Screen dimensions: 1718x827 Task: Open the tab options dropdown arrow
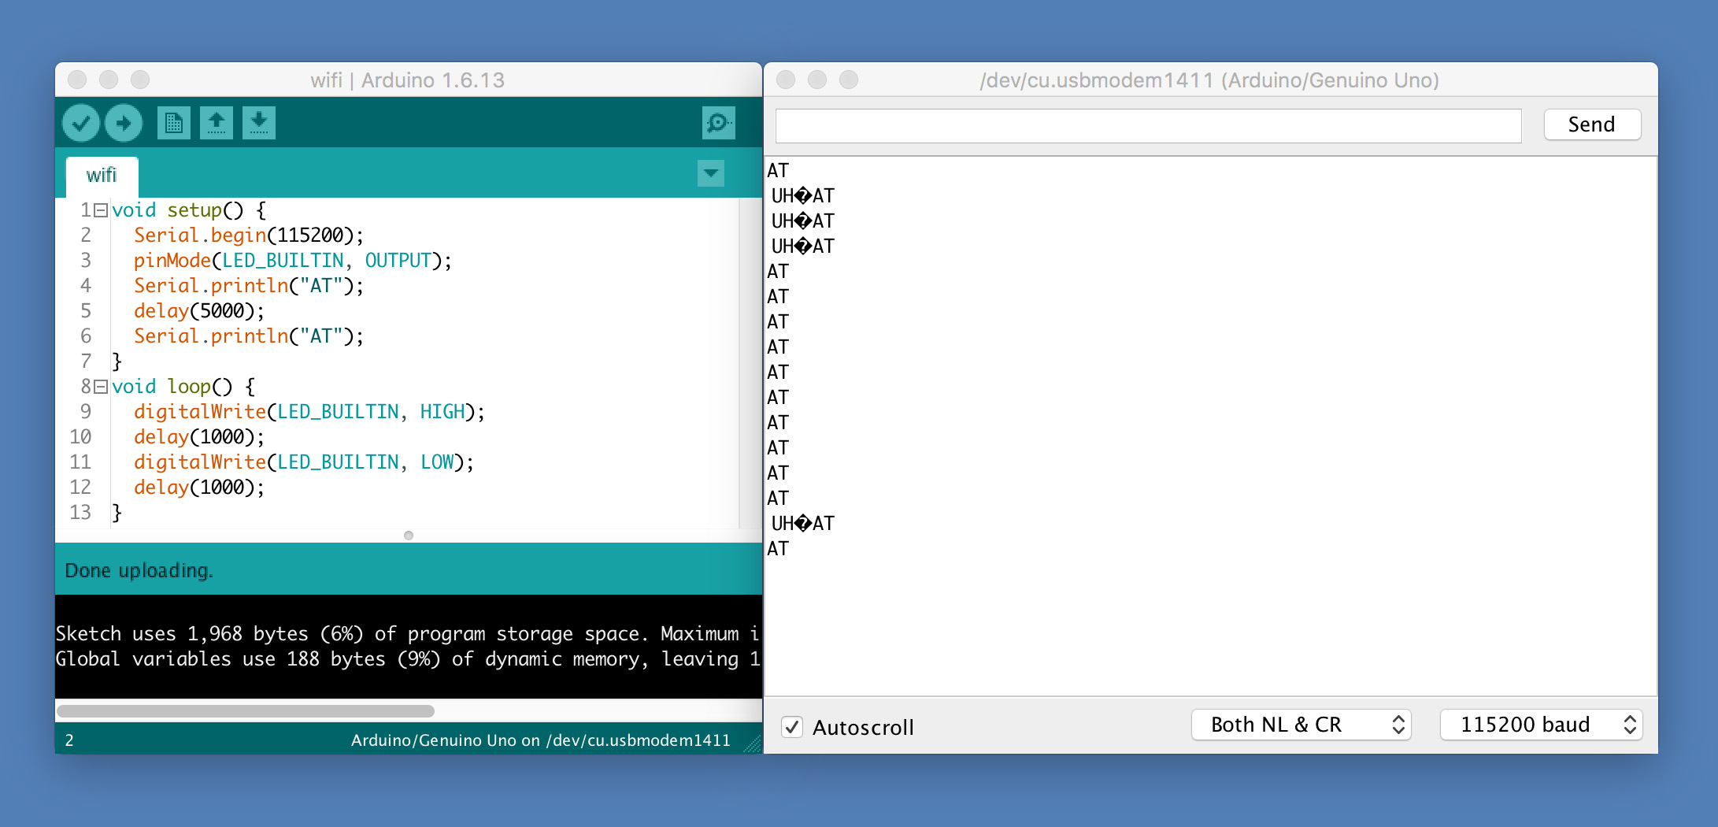pyautogui.click(x=711, y=173)
